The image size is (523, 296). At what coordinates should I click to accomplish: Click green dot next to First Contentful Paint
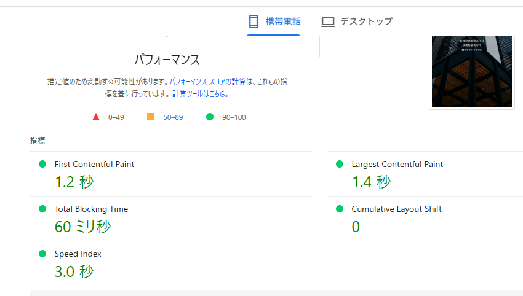coord(42,164)
